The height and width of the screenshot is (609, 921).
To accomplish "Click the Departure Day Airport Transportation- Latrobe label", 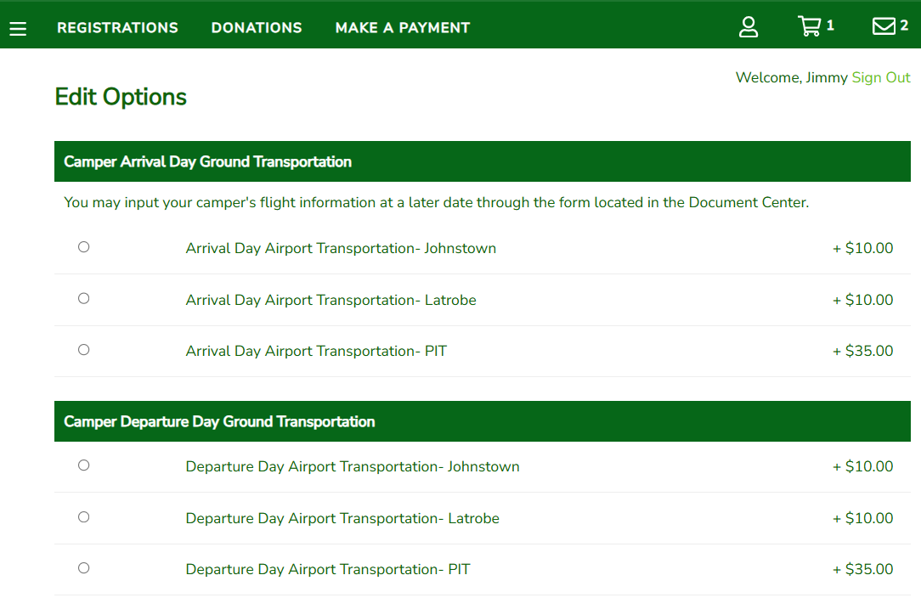I will 342,518.
